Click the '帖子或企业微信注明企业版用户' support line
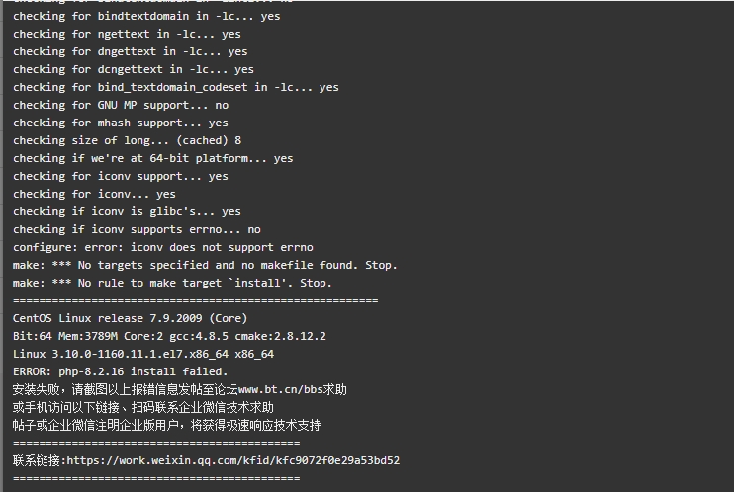Screen dimensions: 734x492 [166, 425]
